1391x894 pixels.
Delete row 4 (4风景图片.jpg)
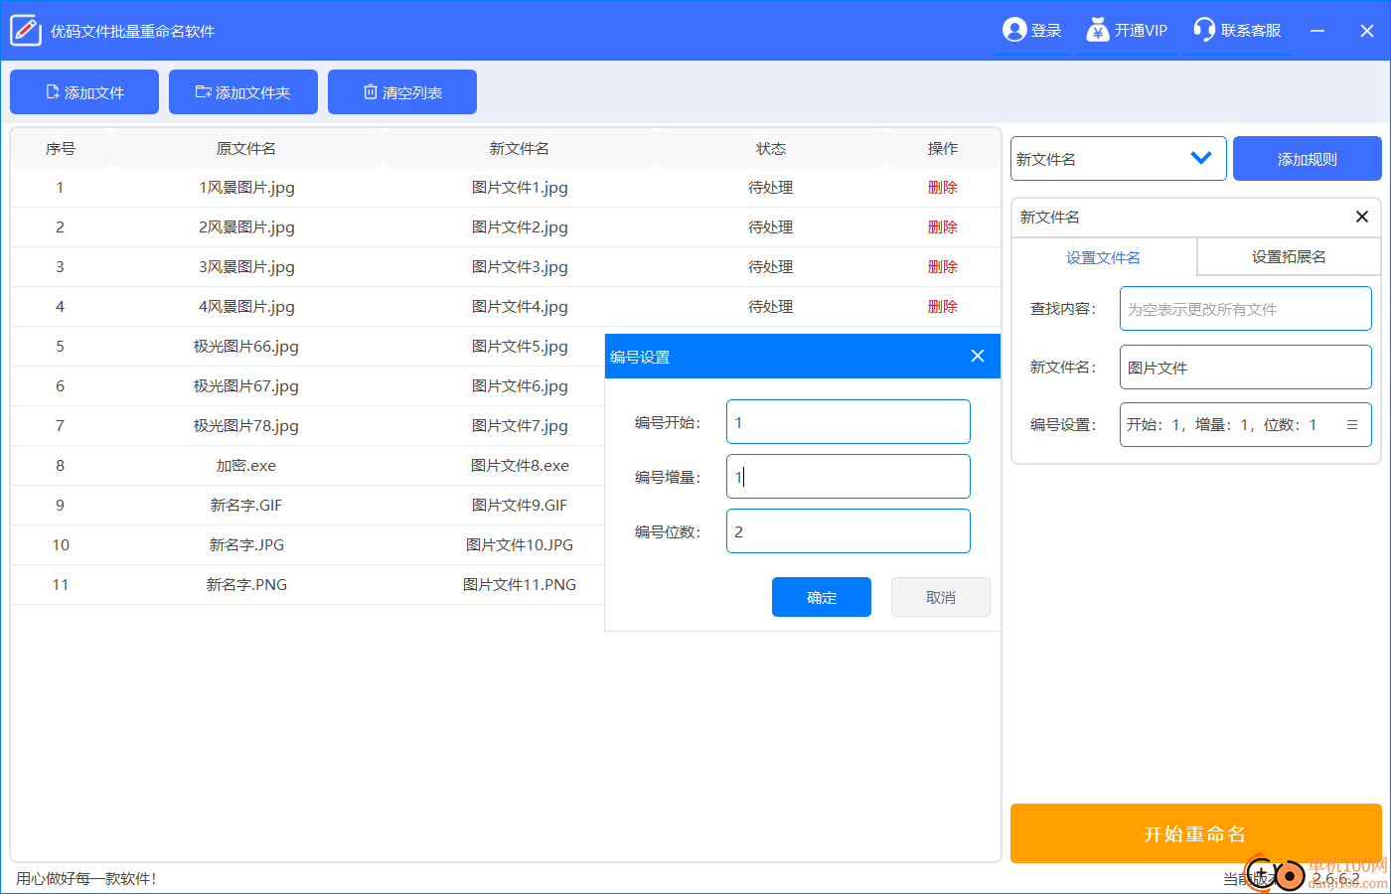tap(943, 307)
